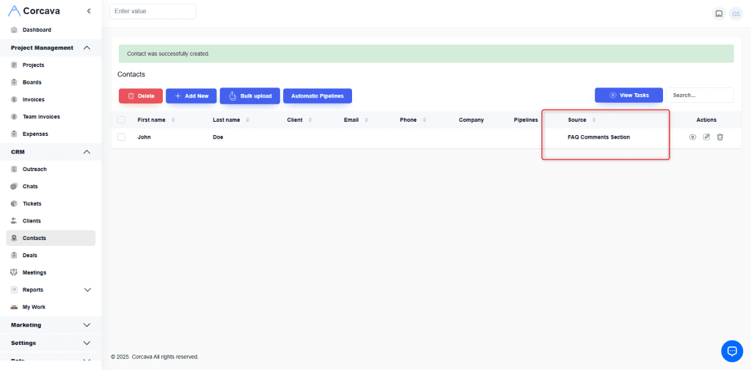Click the red Delete button
The image size is (751, 370).
(141, 96)
